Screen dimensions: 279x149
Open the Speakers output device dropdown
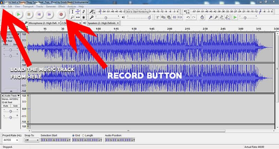point(103,23)
